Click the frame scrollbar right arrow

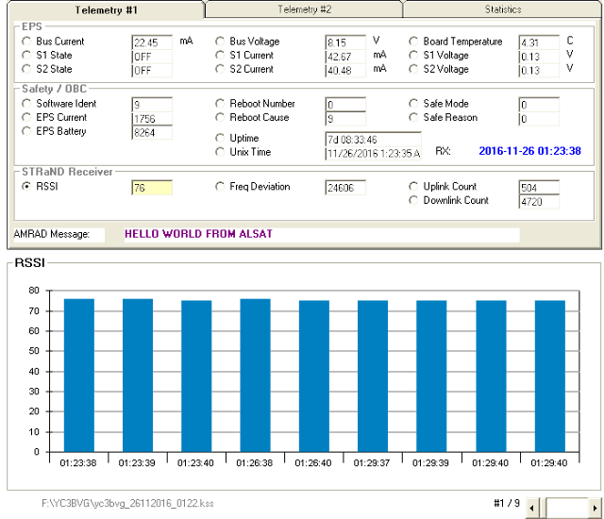coord(596,508)
